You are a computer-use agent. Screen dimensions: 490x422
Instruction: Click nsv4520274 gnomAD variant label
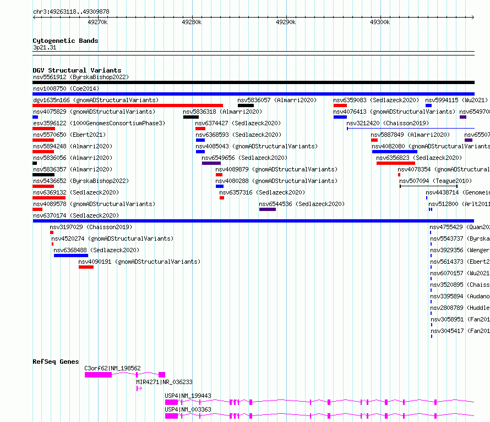click(112, 238)
